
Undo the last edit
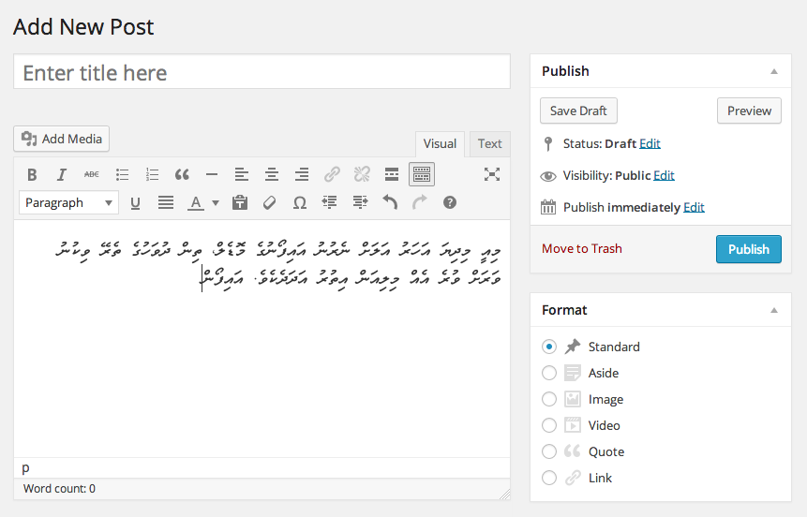point(390,202)
